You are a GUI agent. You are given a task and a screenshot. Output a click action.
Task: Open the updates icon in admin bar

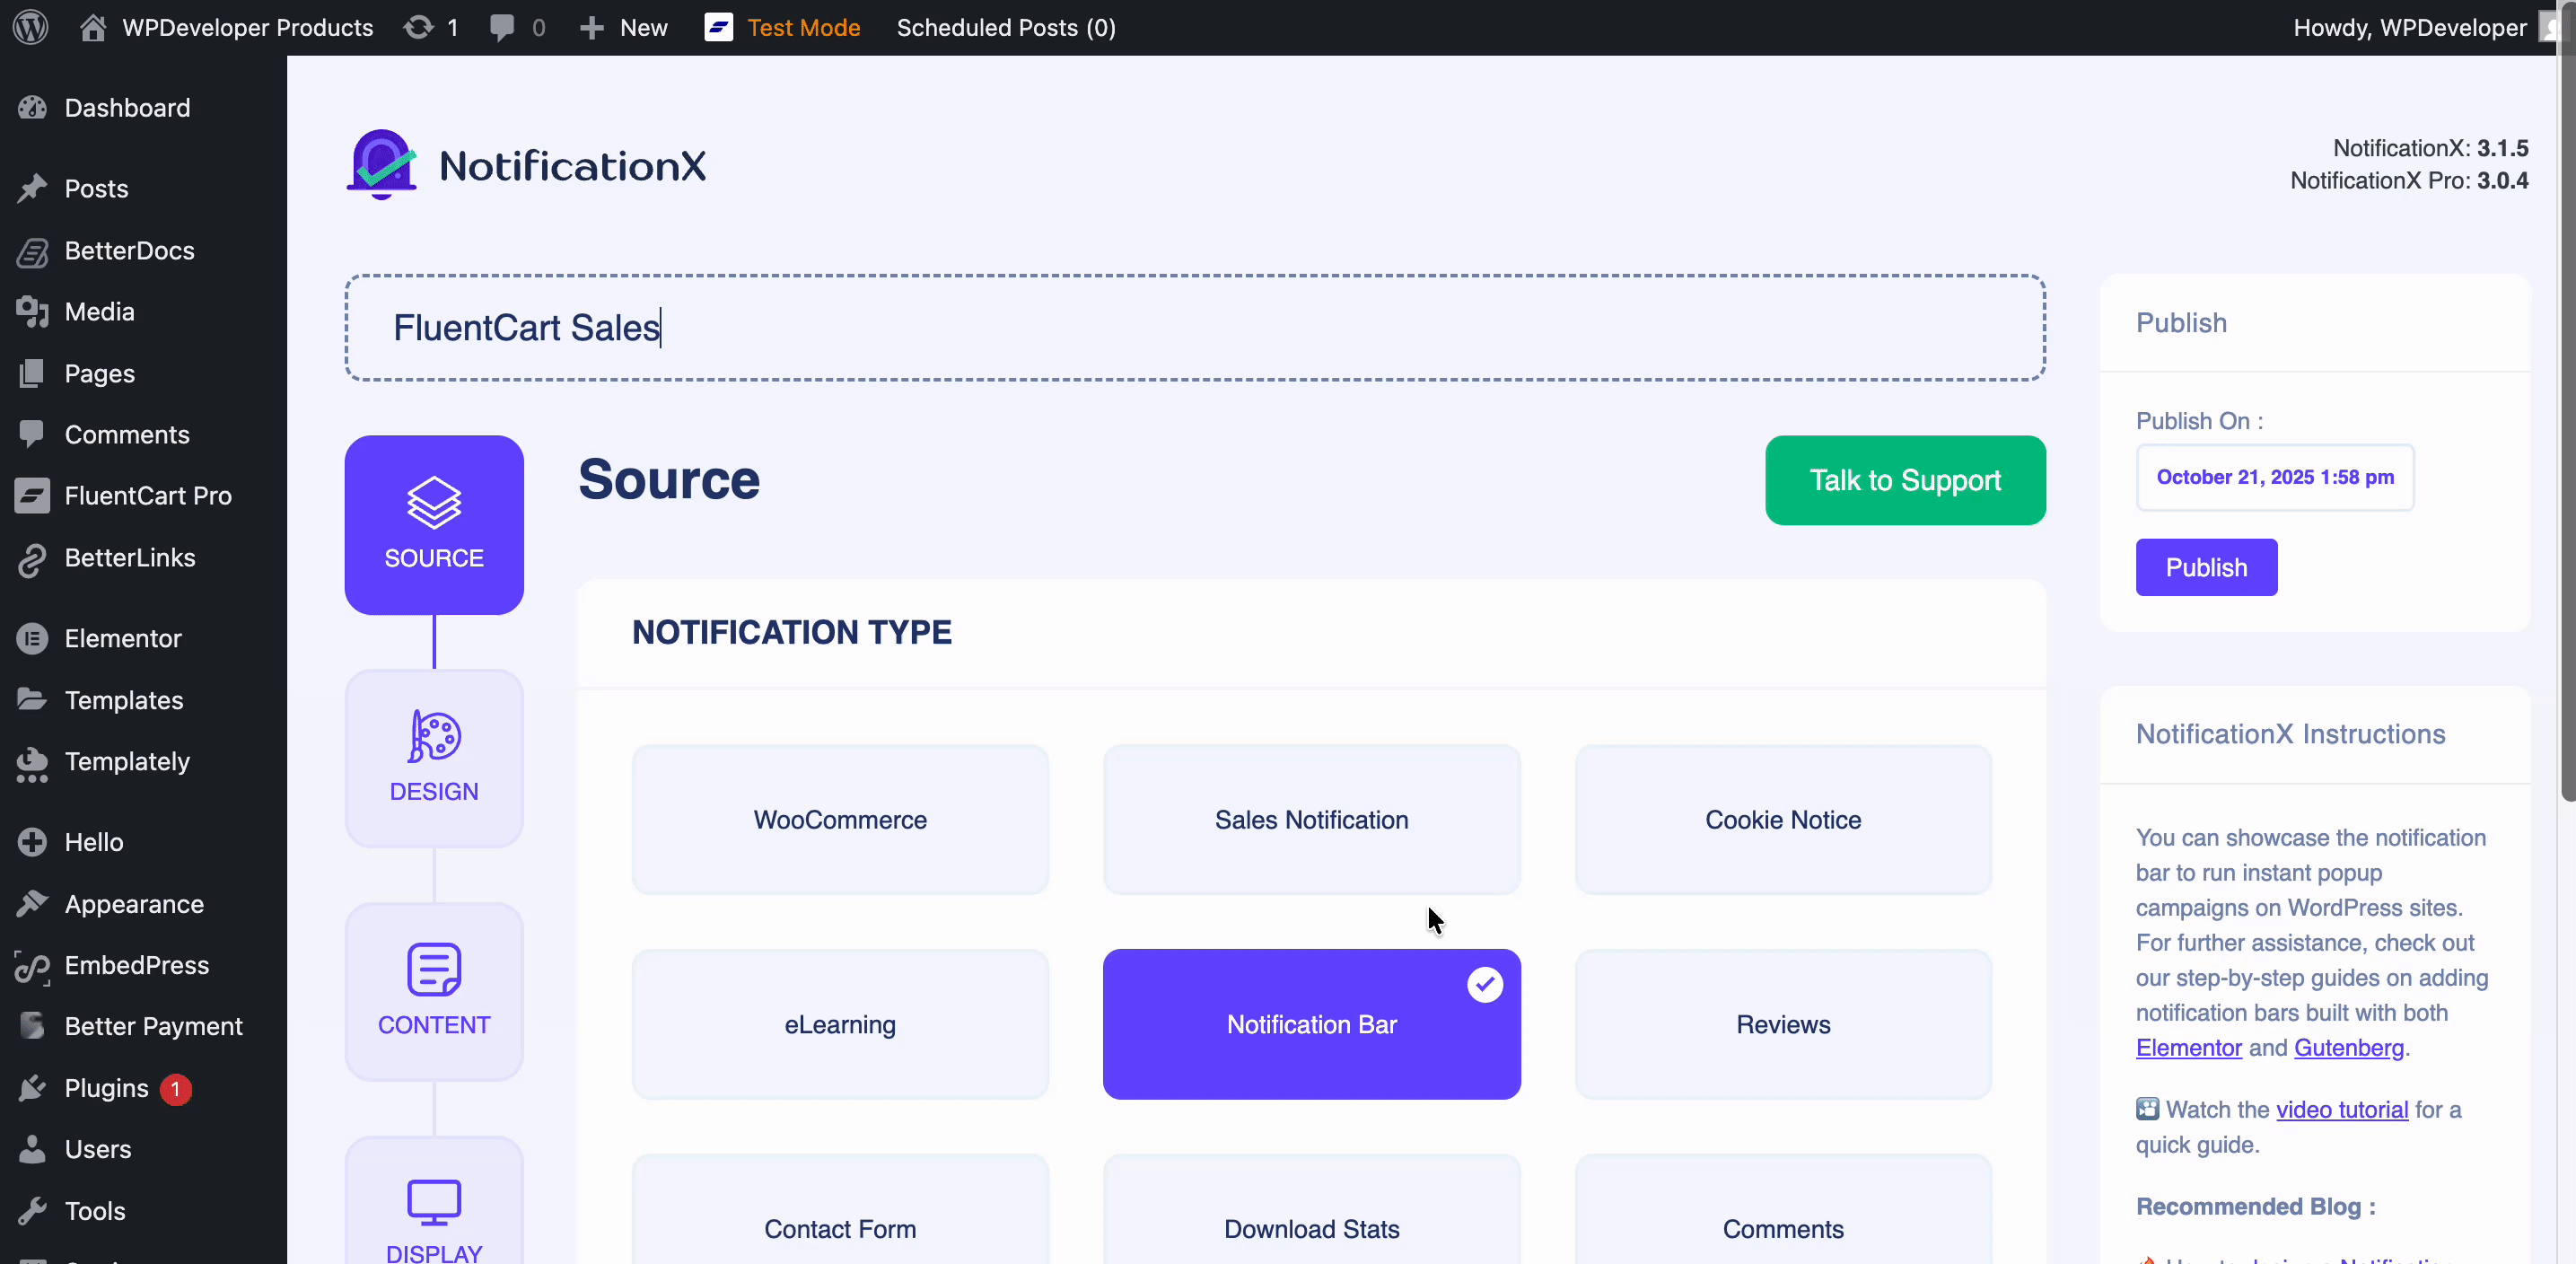419,27
